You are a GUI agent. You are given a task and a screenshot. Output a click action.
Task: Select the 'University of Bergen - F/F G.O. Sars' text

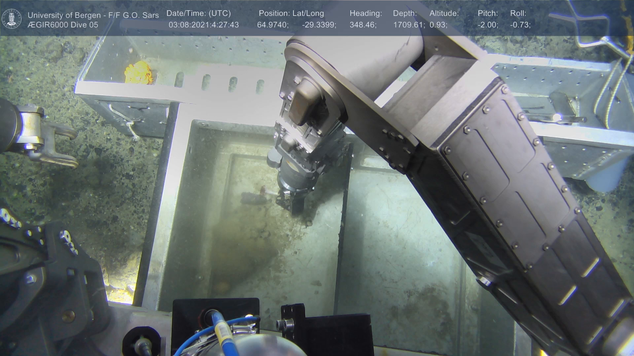pyautogui.click(x=93, y=15)
